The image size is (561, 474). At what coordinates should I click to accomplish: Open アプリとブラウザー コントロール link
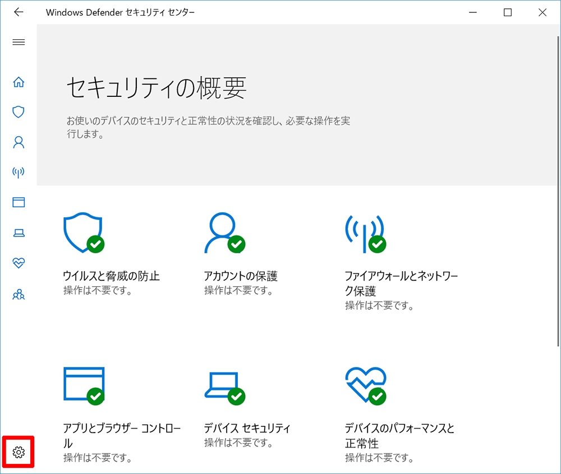[122, 435]
